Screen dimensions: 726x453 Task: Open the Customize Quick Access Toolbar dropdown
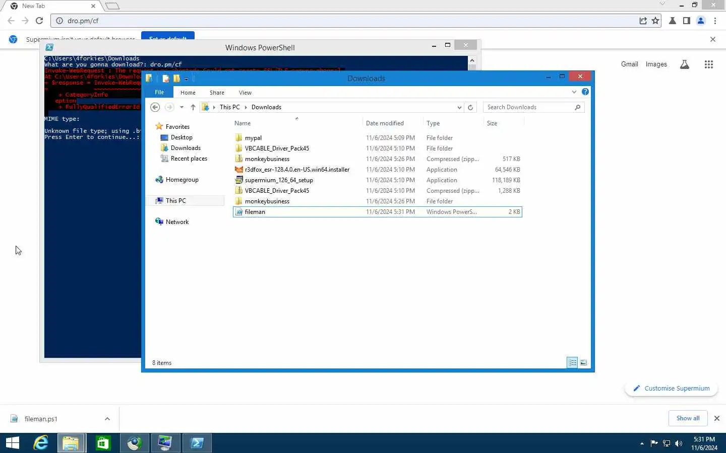tap(186, 79)
